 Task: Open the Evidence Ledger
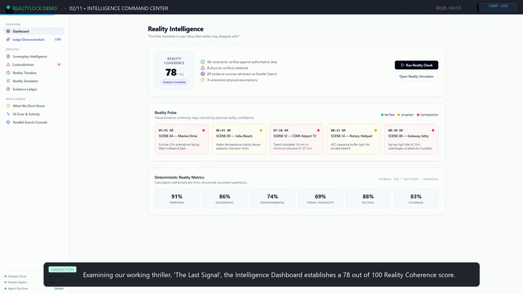[34, 89]
